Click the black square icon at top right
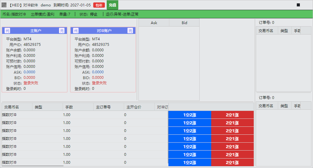 tap(298, 5)
